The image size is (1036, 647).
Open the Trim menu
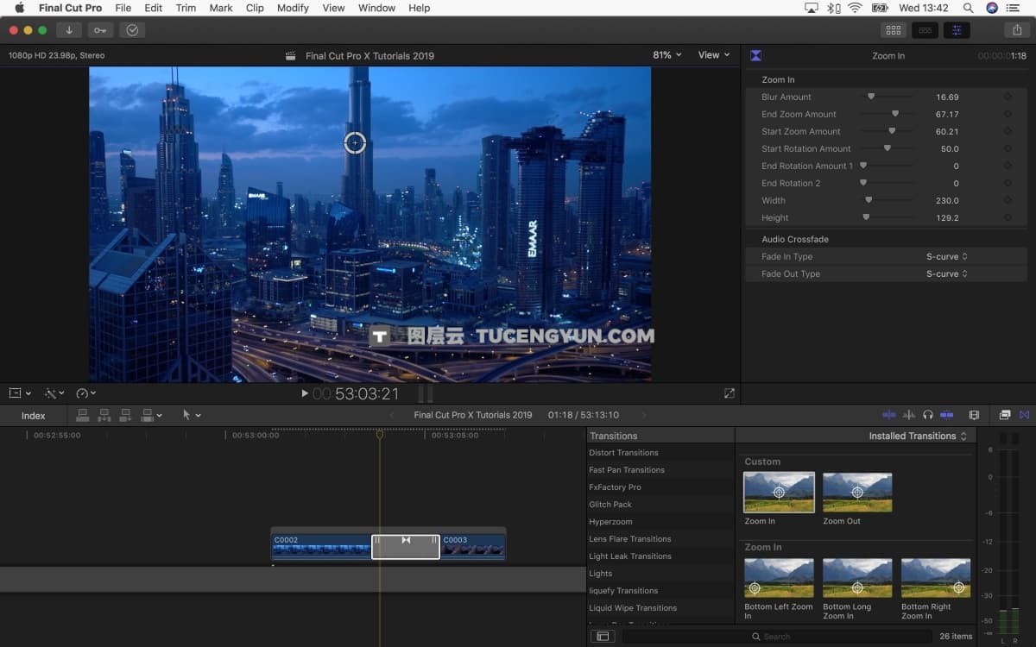(x=186, y=8)
